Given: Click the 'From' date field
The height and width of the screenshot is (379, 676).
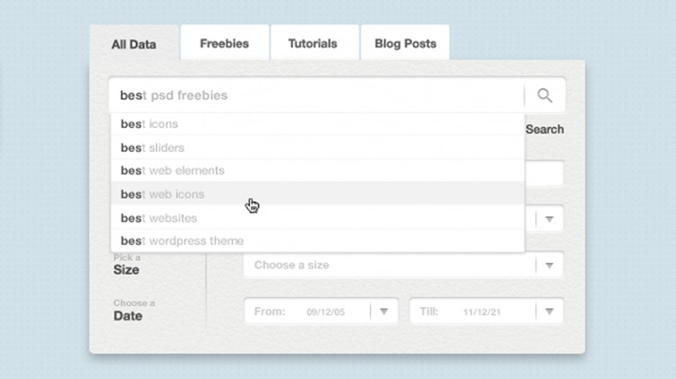Looking at the screenshot, I should coord(308,311).
